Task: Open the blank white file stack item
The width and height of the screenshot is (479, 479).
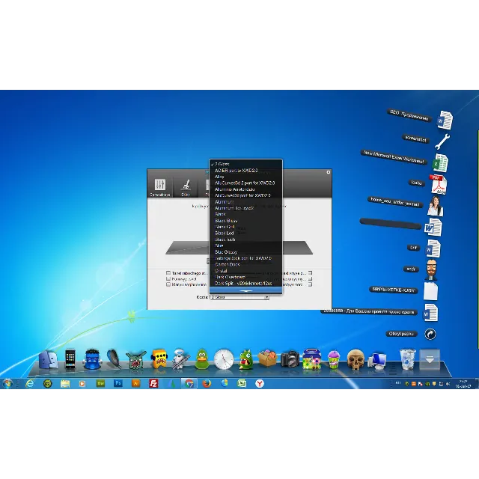Action: [x=430, y=291]
